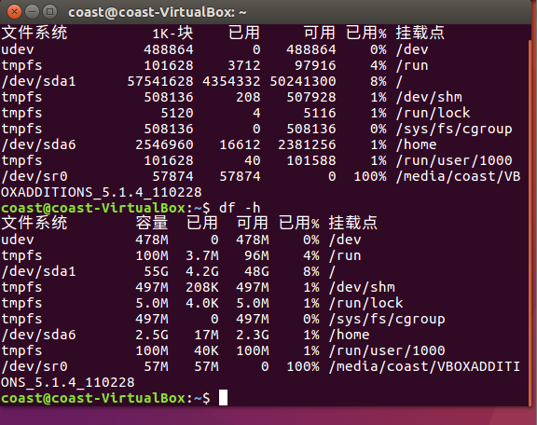The image size is (537, 425).
Task: Click '48G' available value
Action: 256,271
